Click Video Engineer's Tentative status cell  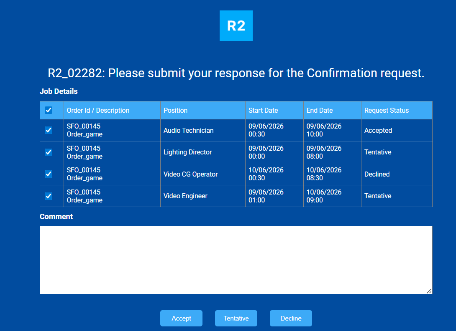[x=397, y=196]
